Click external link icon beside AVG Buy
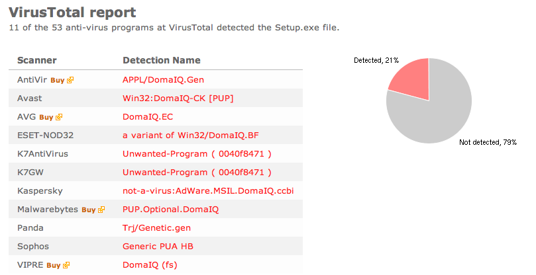This screenshot has width=536, height=275. click(59, 117)
